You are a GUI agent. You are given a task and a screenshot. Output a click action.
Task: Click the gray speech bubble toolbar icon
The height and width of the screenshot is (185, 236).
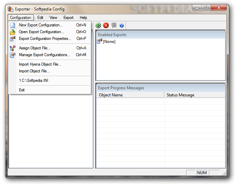click(x=114, y=25)
